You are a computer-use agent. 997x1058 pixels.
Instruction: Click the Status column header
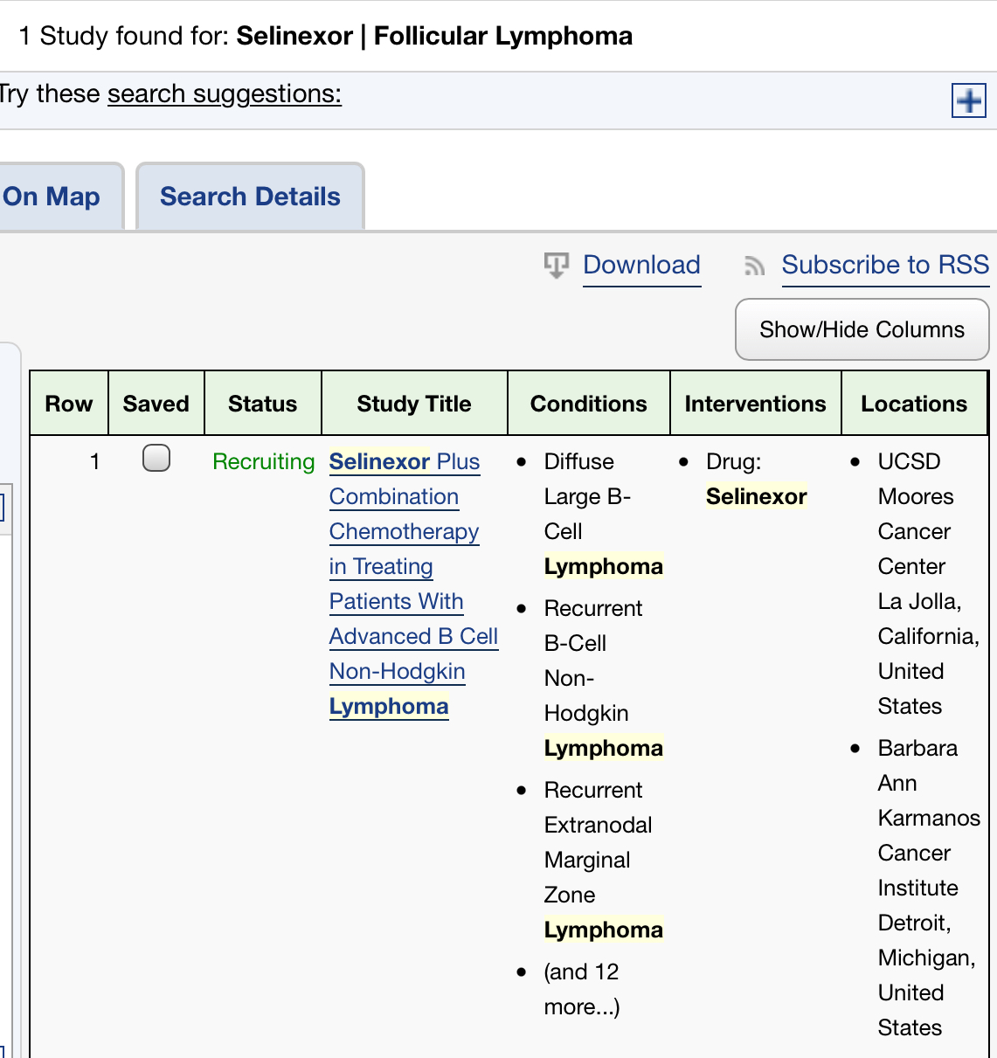coord(263,404)
